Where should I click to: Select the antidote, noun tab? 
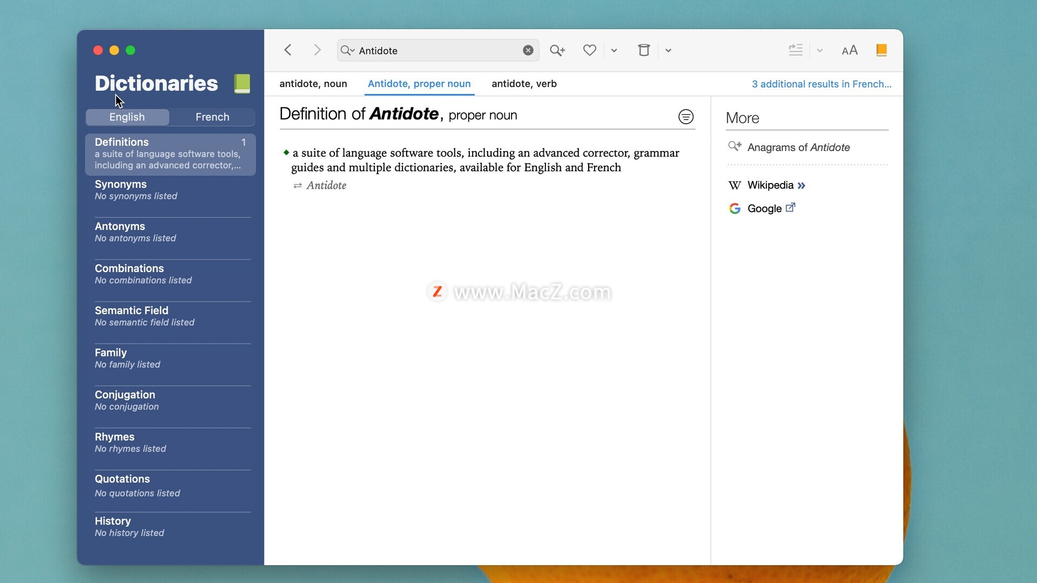(313, 84)
